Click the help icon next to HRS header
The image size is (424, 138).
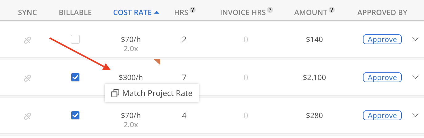(193, 10)
